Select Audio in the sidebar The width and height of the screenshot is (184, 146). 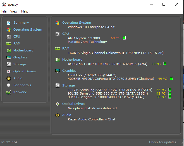[x=18, y=78]
